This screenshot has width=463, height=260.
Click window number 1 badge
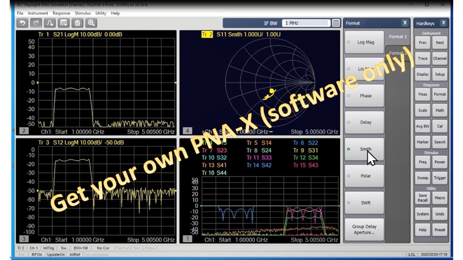(x=187, y=239)
